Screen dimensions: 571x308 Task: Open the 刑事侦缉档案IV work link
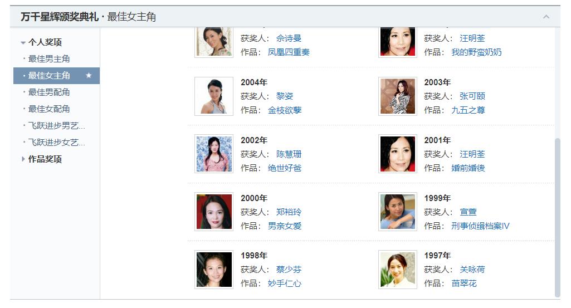point(480,226)
